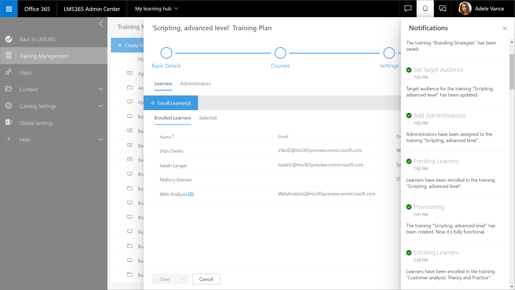Click the Users sidebar icon
This screenshot has height=290, width=515.
[9, 72]
